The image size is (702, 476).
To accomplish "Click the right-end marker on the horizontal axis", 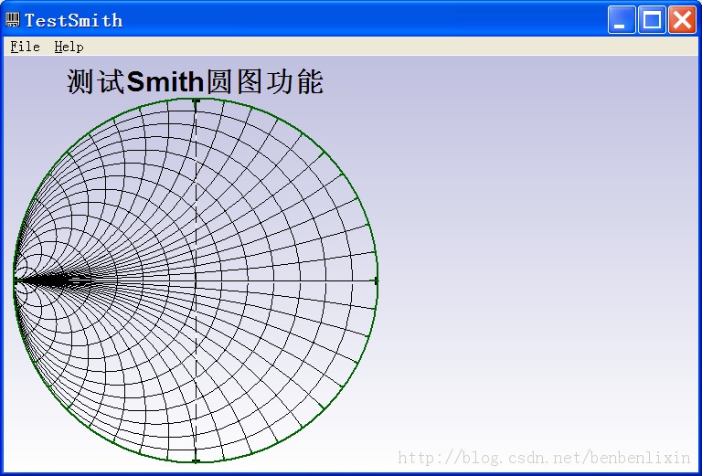I will tap(377, 280).
